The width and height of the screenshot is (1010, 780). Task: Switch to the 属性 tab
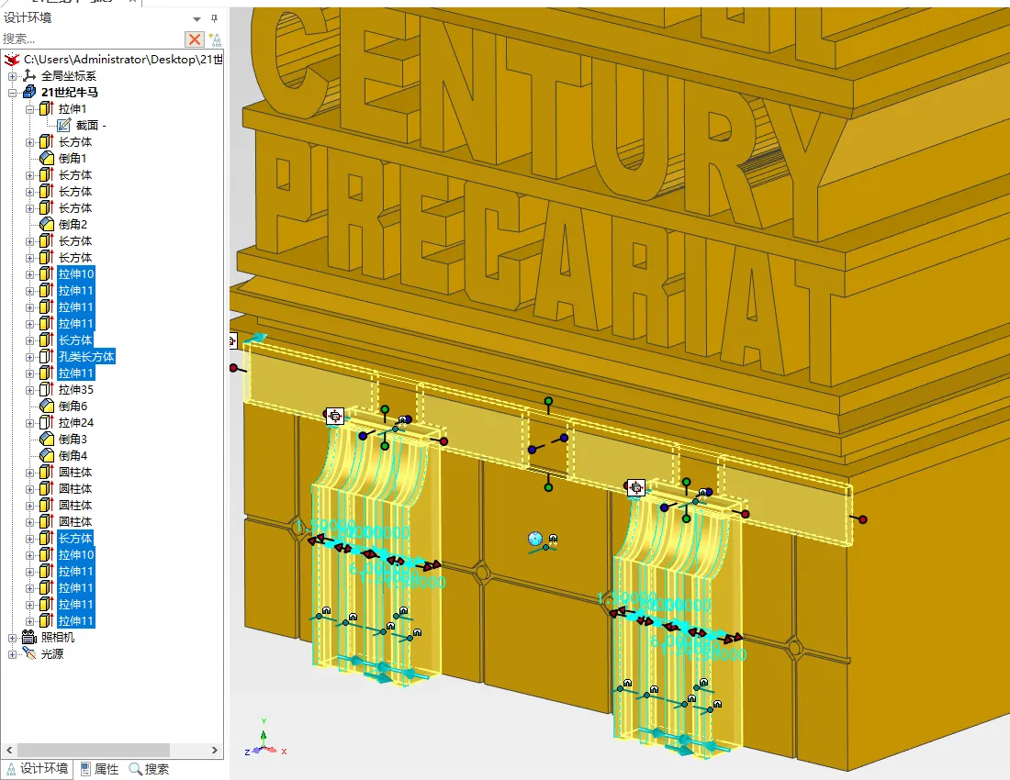(x=100, y=769)
